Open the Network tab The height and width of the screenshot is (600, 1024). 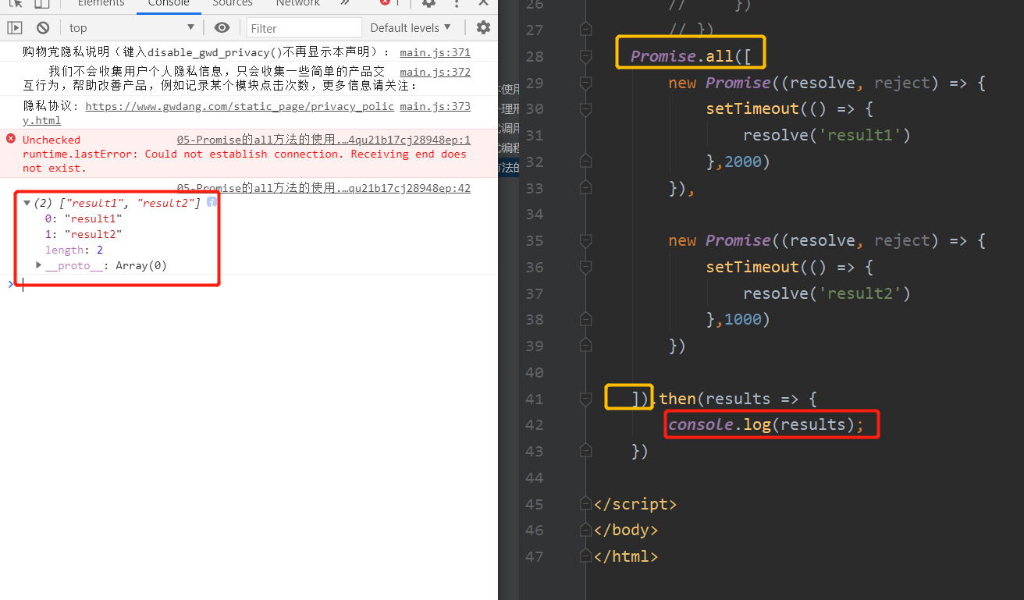tap(297, 3)
